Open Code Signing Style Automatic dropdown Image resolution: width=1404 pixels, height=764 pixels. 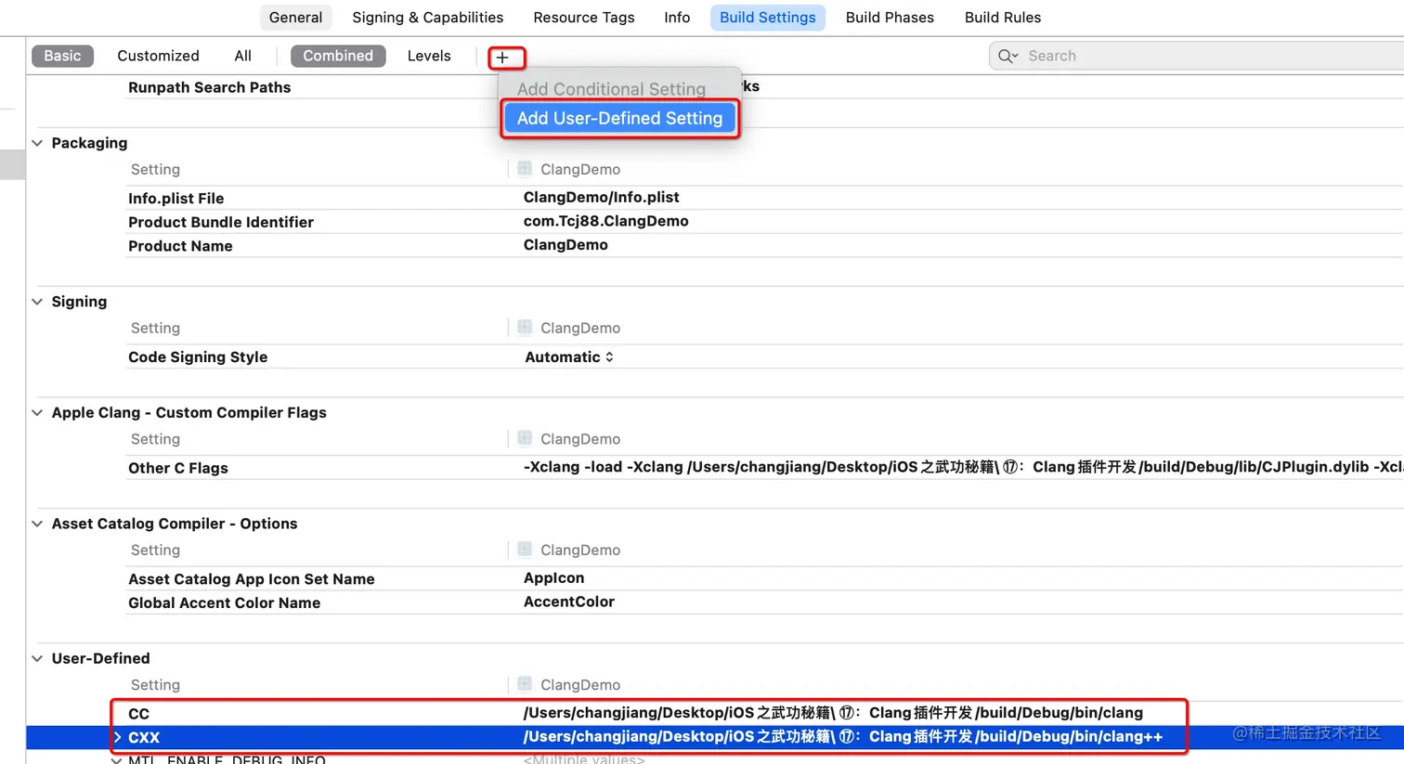pos(569,357)
